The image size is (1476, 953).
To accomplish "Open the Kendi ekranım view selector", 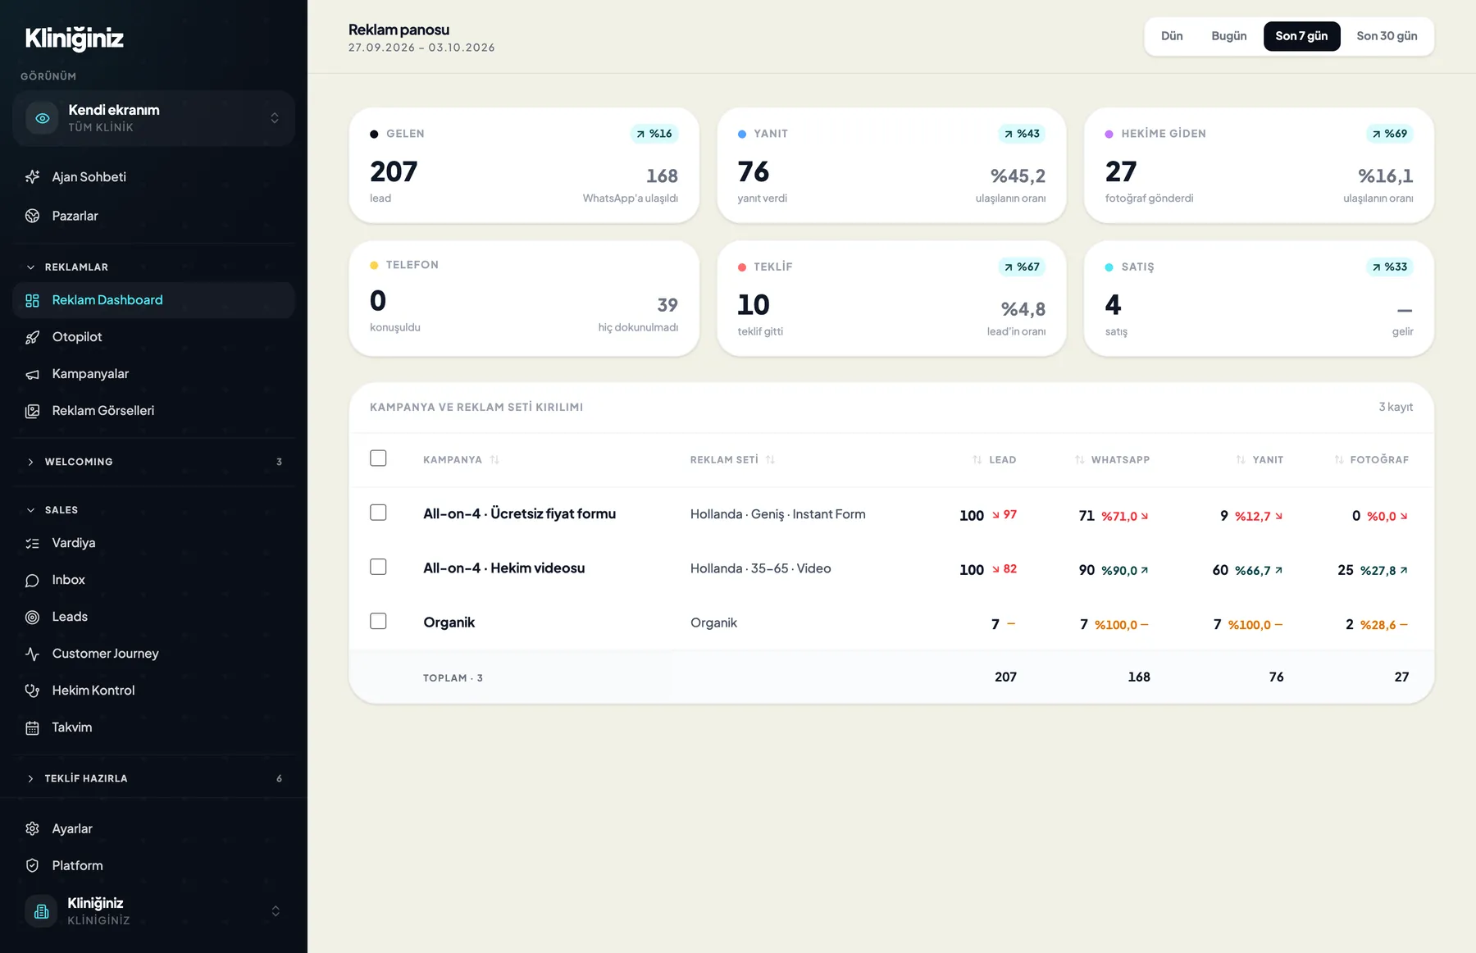I will point(153,118).
